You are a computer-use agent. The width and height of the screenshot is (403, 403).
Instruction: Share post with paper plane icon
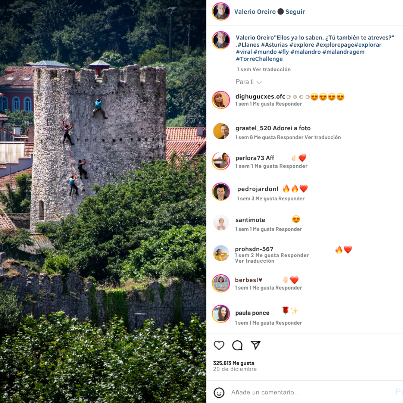pos(256,345)
